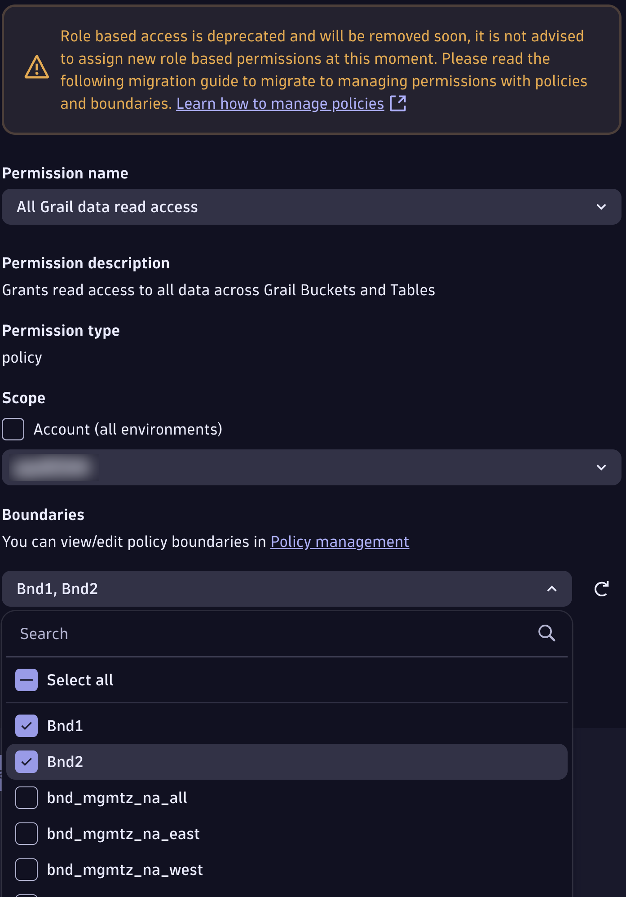Toggle the Select all checkbox

tap(26, 680)
